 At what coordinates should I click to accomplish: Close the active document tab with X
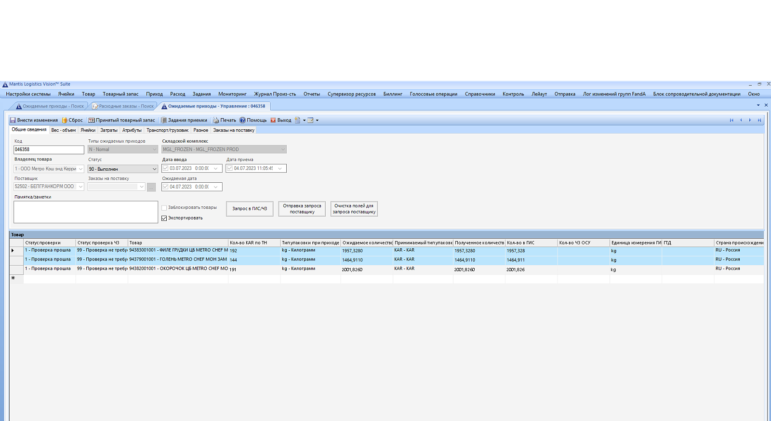tap(766, 105)
